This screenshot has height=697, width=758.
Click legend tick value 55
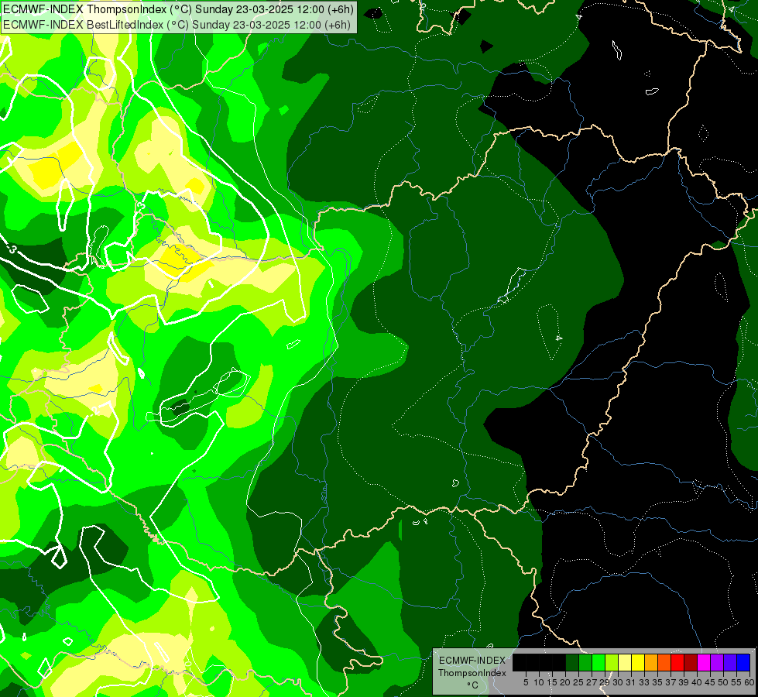tap(736, 682)
